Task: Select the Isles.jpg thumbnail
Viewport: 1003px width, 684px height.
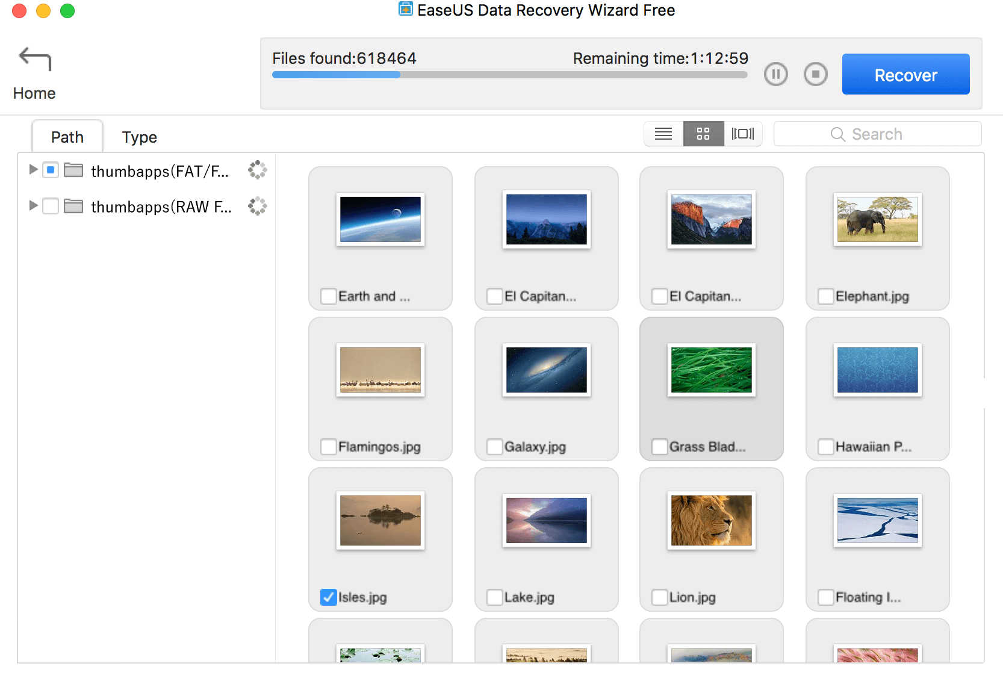Action: tap(380, 520)
